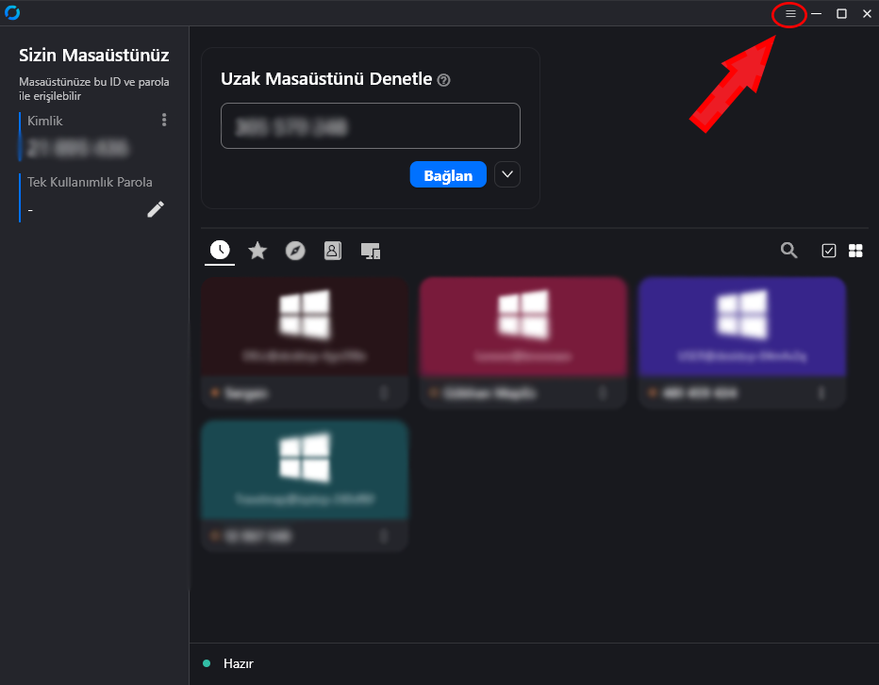The width and height of the screenshot is (879, 685).
Task: Open three-dot menu under the teal card
Action: pos(384,536)
